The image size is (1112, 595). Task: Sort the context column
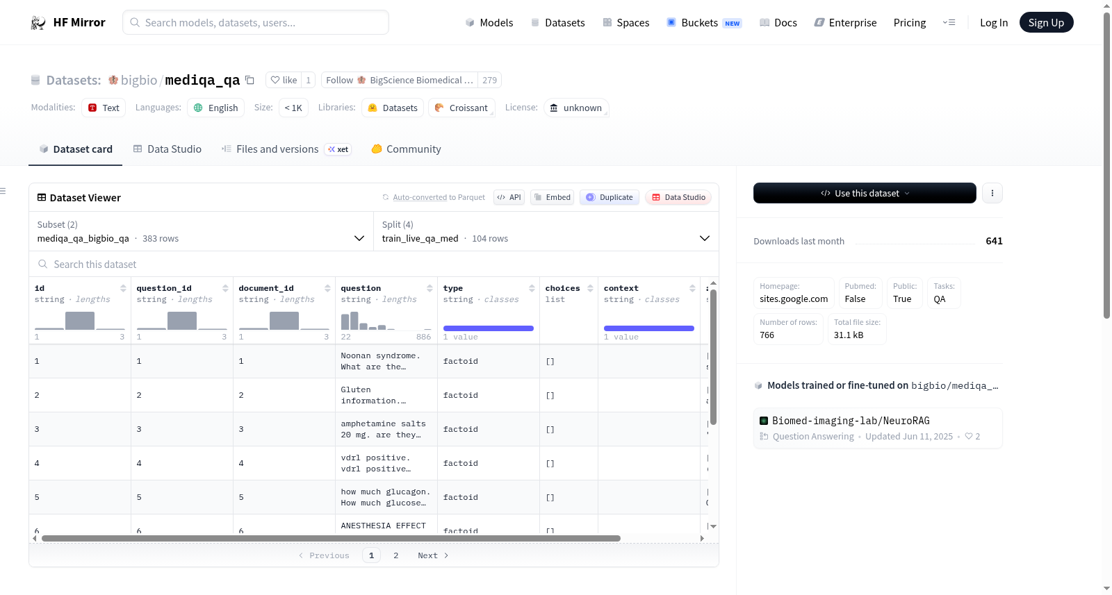692,288
